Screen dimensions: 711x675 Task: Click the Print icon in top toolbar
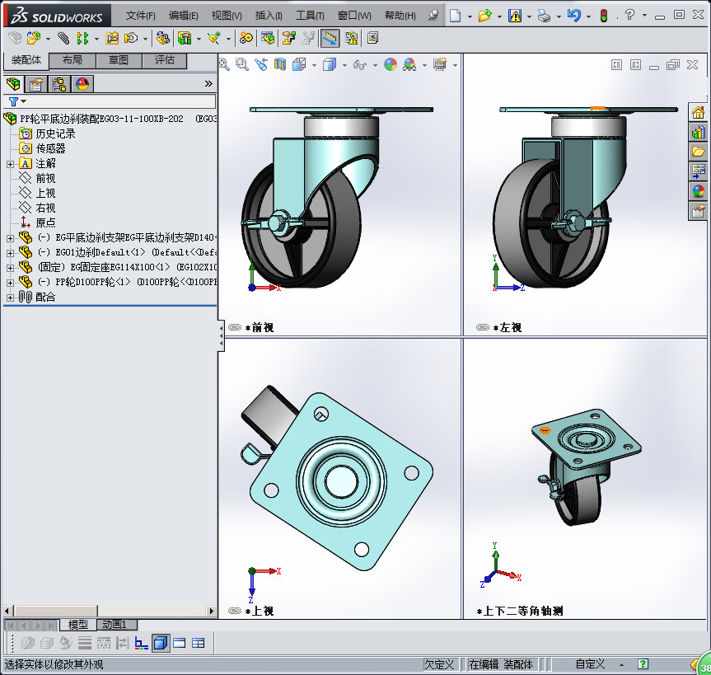544,16
